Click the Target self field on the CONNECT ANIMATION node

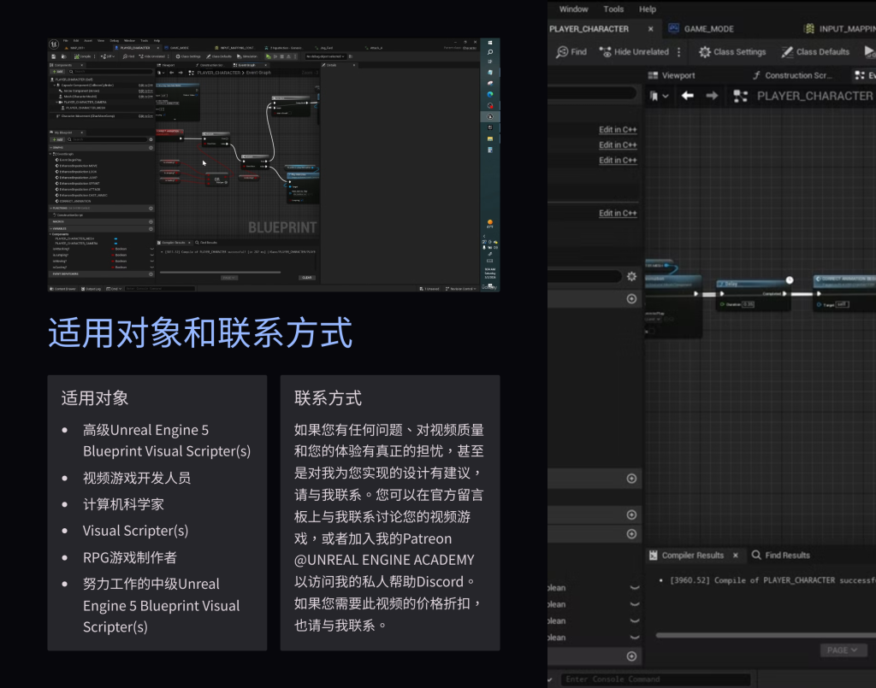842,304
